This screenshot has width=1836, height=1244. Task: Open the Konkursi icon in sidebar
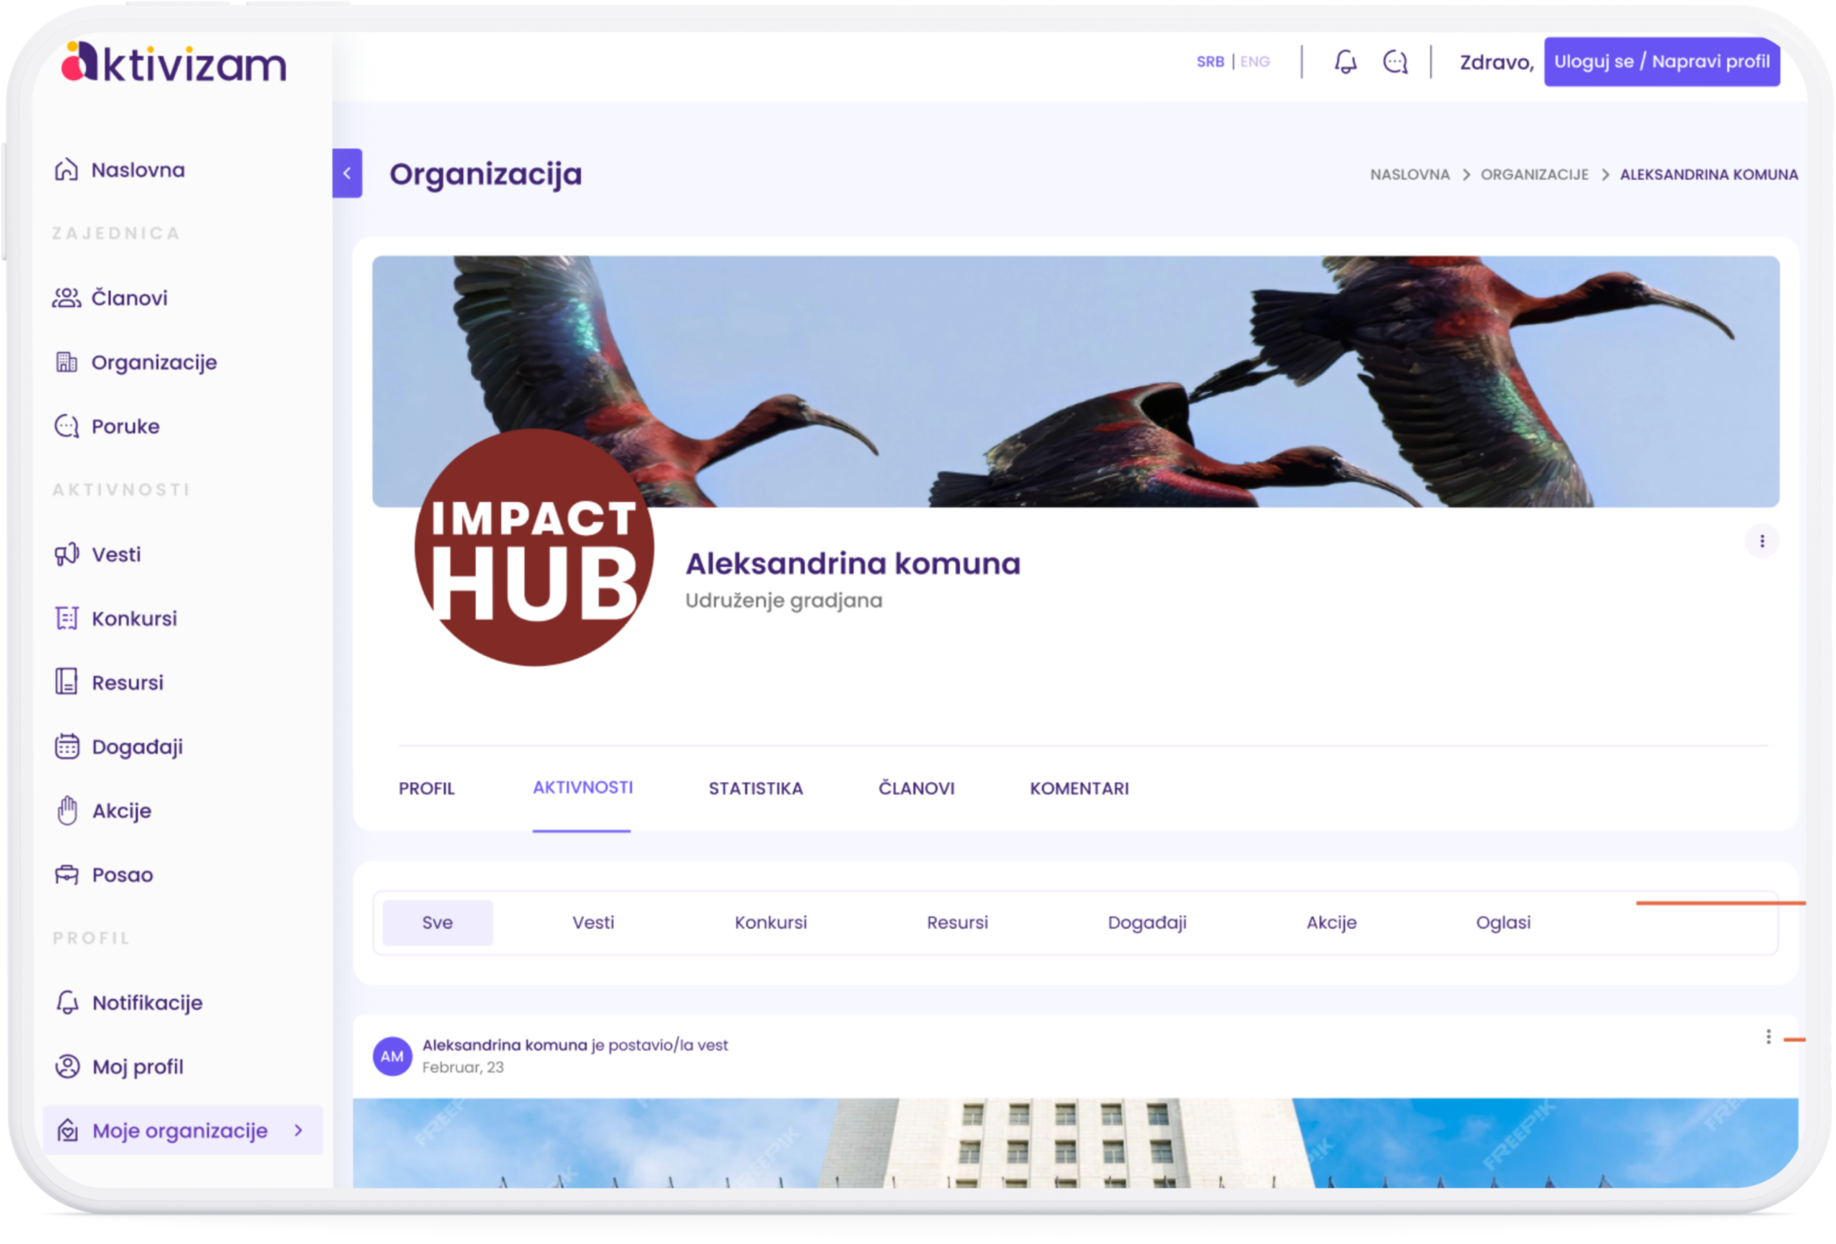[67, 619]
